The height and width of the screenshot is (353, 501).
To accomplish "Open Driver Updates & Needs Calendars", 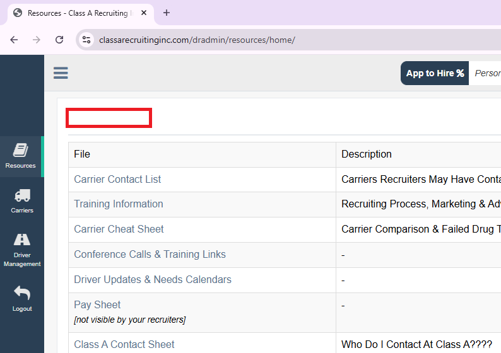I will tap(152, 279).
